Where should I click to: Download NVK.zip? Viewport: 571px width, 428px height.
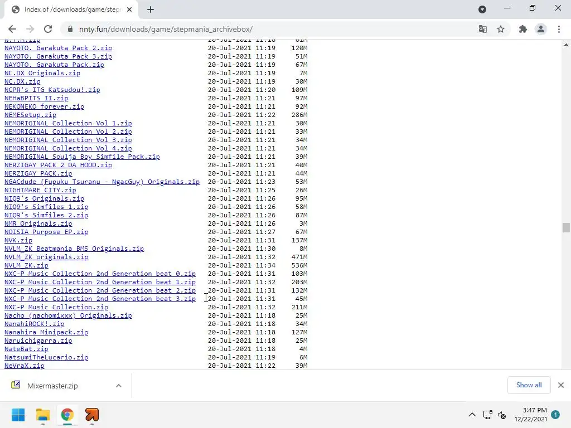coord(18,241)
